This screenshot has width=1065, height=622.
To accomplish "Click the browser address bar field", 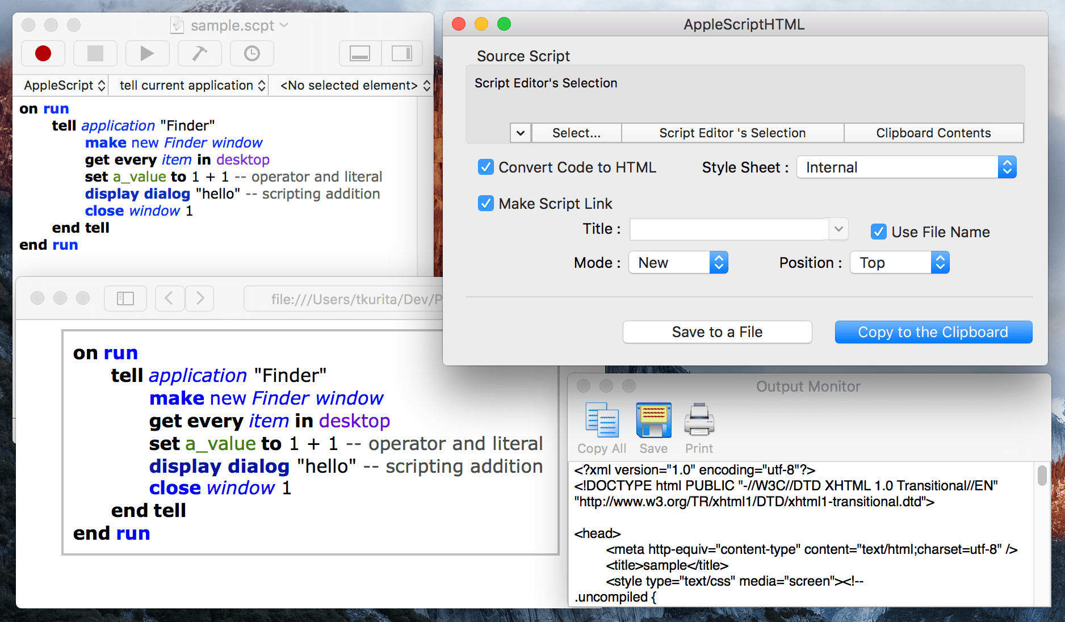I will pyautogui.click(x=352, y=299).
